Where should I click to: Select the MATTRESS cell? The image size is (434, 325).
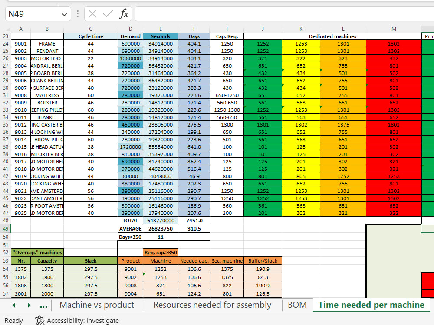pos(47,95)
